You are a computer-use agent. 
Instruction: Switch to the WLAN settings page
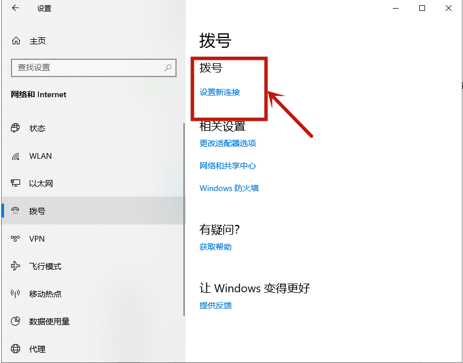pyautogui.click(x=93, y=156)
